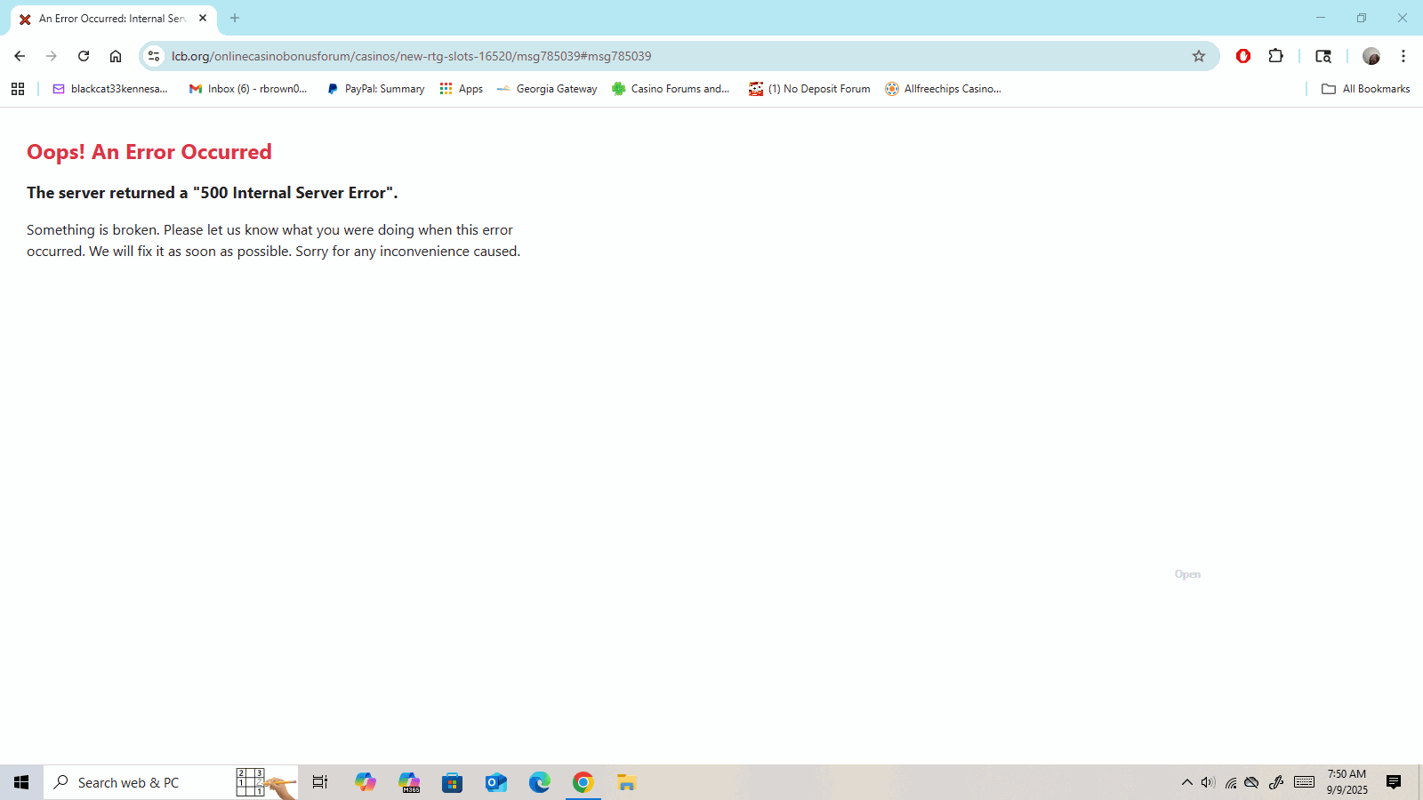Screen dimensions: 1423x800
Task: Open the PayPal: Summary bookmark
Action: point(375,89)
